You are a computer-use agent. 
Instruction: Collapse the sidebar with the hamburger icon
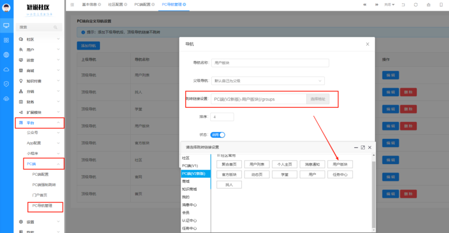72,5
